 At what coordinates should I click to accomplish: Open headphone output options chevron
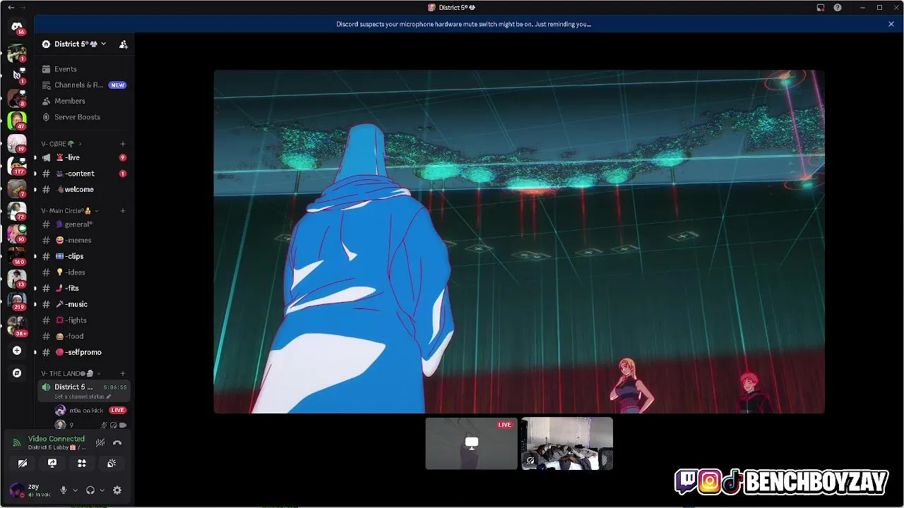coord(102,490)
